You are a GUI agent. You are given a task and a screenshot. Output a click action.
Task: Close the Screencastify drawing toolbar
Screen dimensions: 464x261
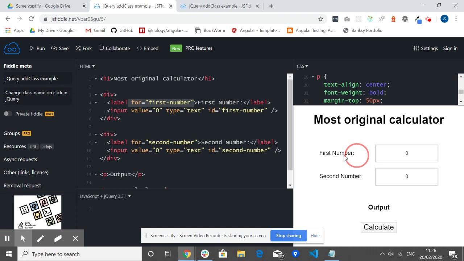click(75, 238)
